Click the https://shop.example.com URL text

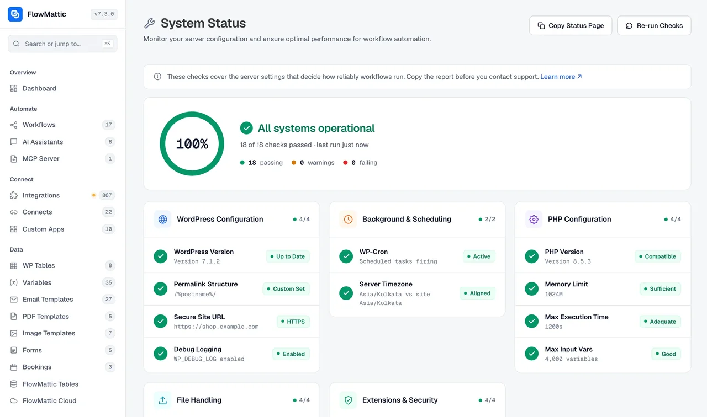point(216,327)
